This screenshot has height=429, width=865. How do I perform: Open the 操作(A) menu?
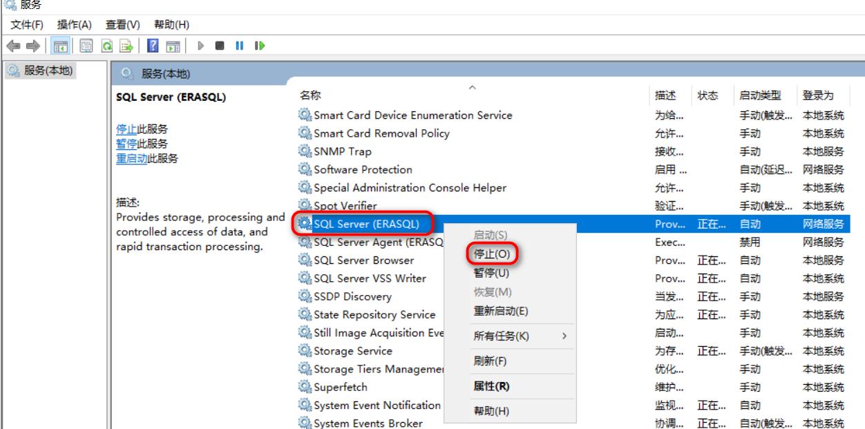tap(75, 25)
